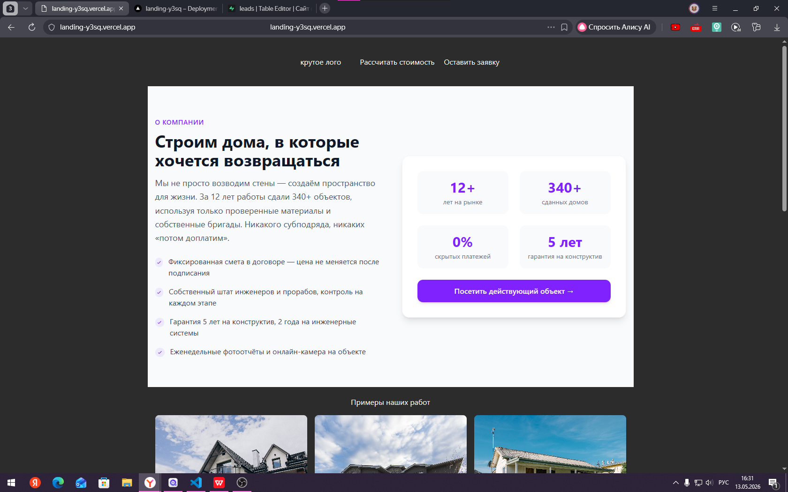Open first house photo thumbnail

click(x=231, y=444)
